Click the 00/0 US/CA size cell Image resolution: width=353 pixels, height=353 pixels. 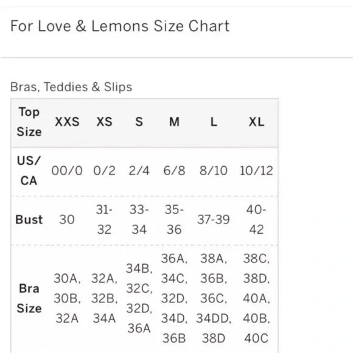[x=67, y=170]
